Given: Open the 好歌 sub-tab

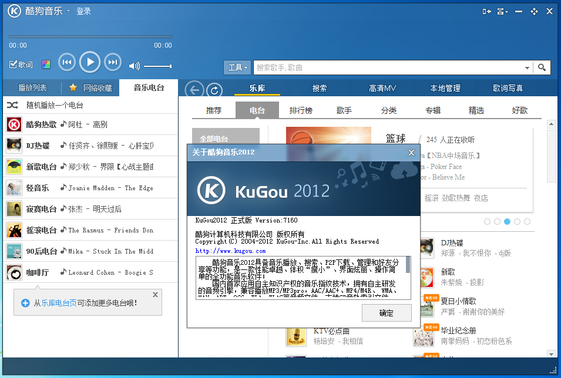Looking at the screenshot, I should coord(519,110).
